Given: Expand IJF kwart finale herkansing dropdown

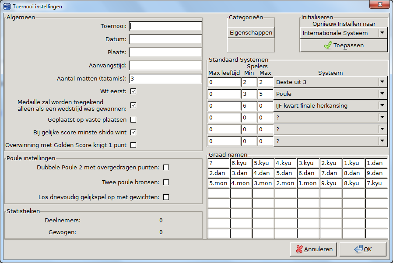Looking at the screenshot, I should 382,105.
